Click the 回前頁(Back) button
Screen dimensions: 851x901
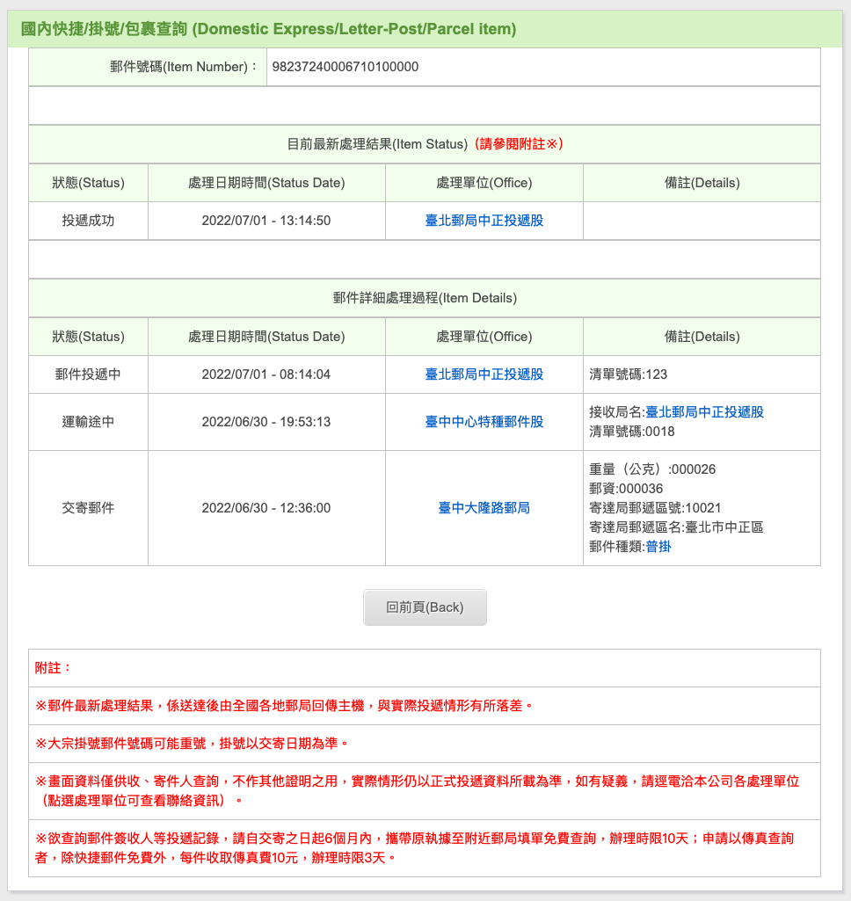425,607
